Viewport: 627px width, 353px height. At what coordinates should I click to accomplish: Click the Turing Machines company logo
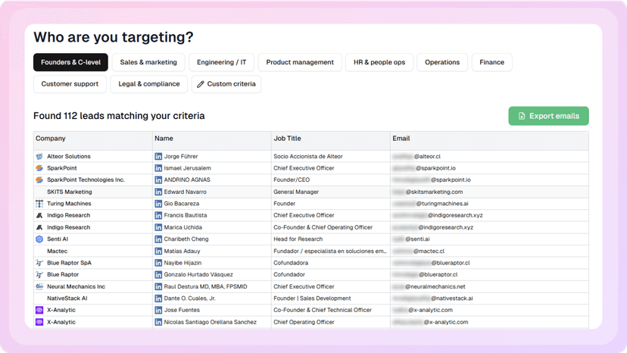[x=39, y=204]
